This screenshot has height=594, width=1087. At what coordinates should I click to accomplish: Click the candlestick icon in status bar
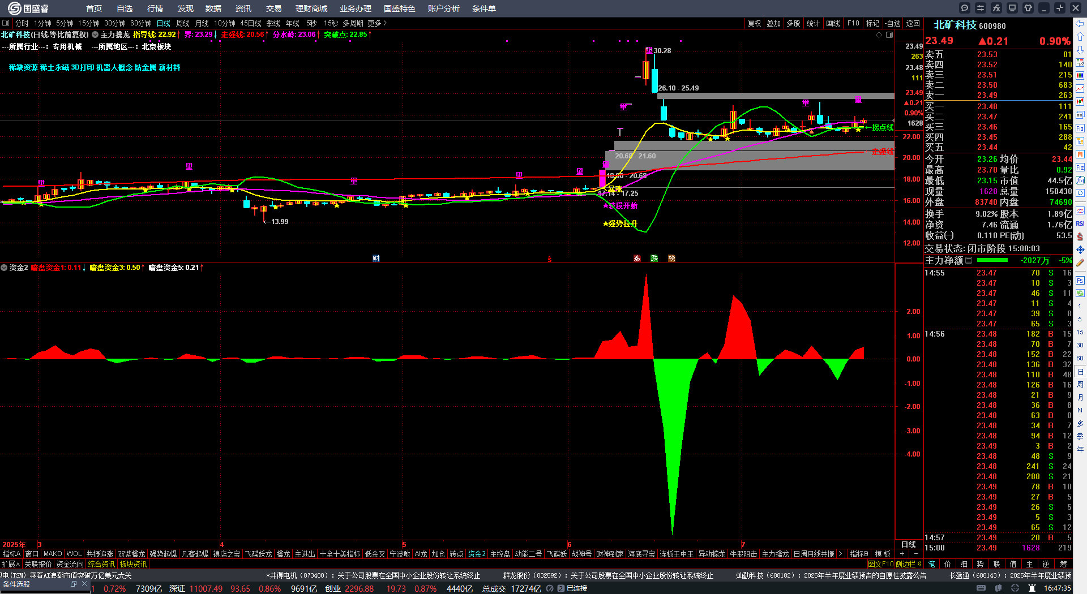pyautogui.click(x=999, y=588)
